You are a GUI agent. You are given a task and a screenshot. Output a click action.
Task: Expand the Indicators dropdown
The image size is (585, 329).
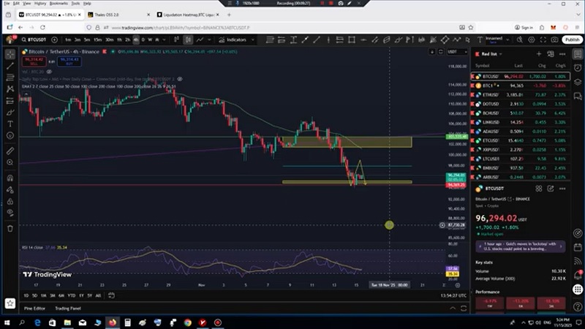[x=235, y=39]
